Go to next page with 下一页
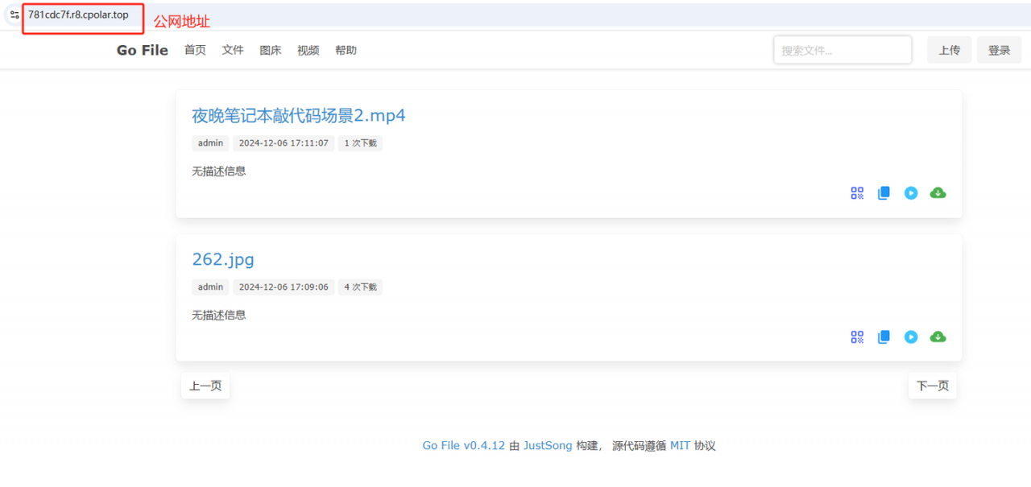Image resolution: width=1031 pixels, height=487 pixels. coord(933,386)
